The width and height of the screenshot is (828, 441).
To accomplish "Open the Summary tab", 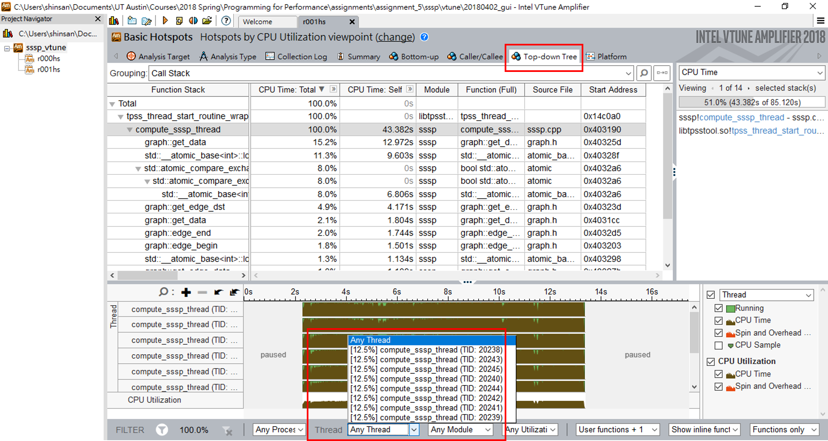I will (x=359, y=57).
